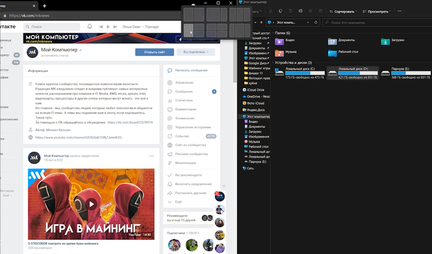Skip to next track in VK player
432x254 pixels.
pos(115,27)
